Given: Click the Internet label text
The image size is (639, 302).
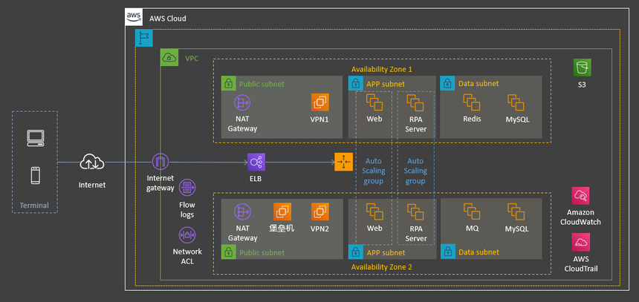Looking at the screenshot, I should click(92, 185).
